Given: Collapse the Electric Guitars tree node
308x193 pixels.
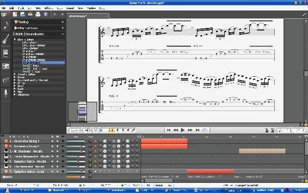Looking at the screenshot, I should (x=15, y=40).
